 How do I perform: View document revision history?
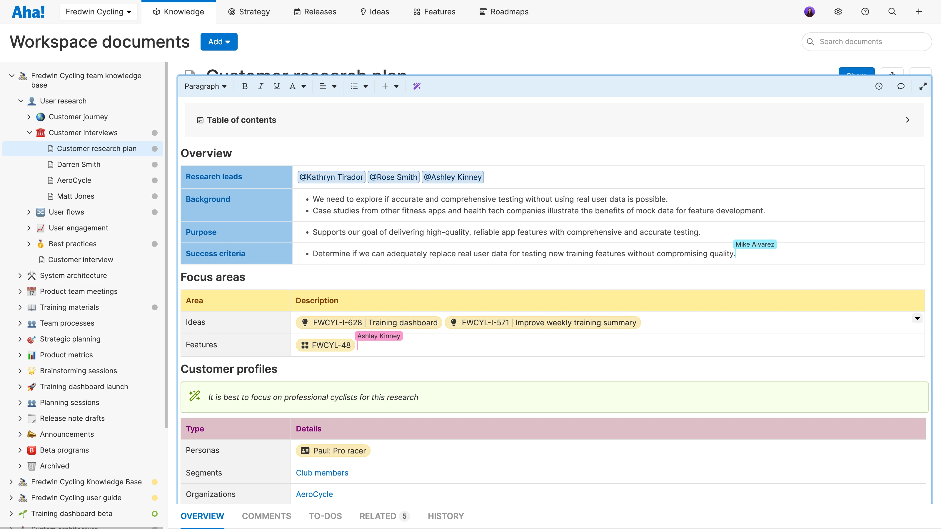(x=879, y=86)
